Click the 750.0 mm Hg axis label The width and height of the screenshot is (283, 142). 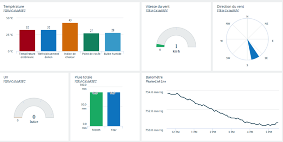click(x=154, y=130)
